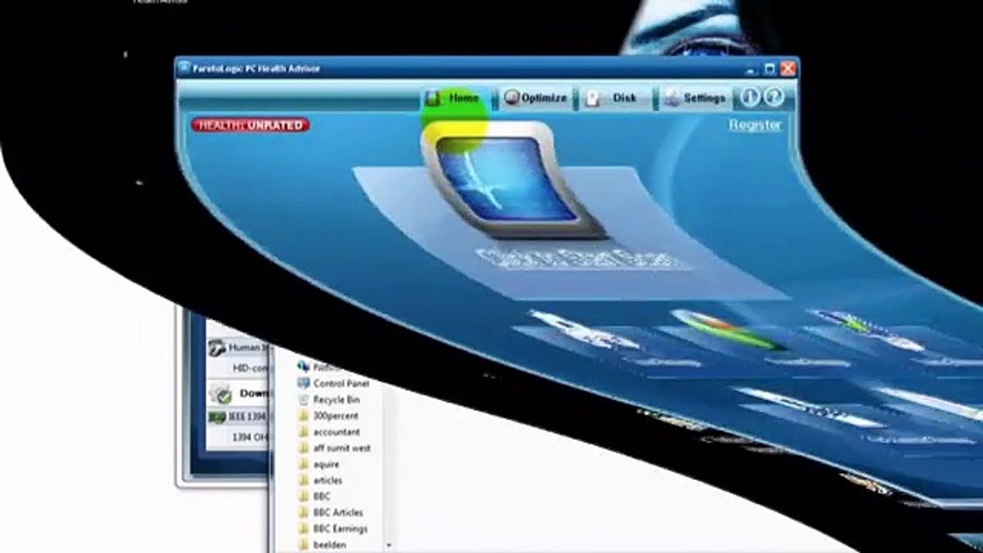Click the IEEE 1394 chip icon
983x553 pixels.
click(217, 417)
